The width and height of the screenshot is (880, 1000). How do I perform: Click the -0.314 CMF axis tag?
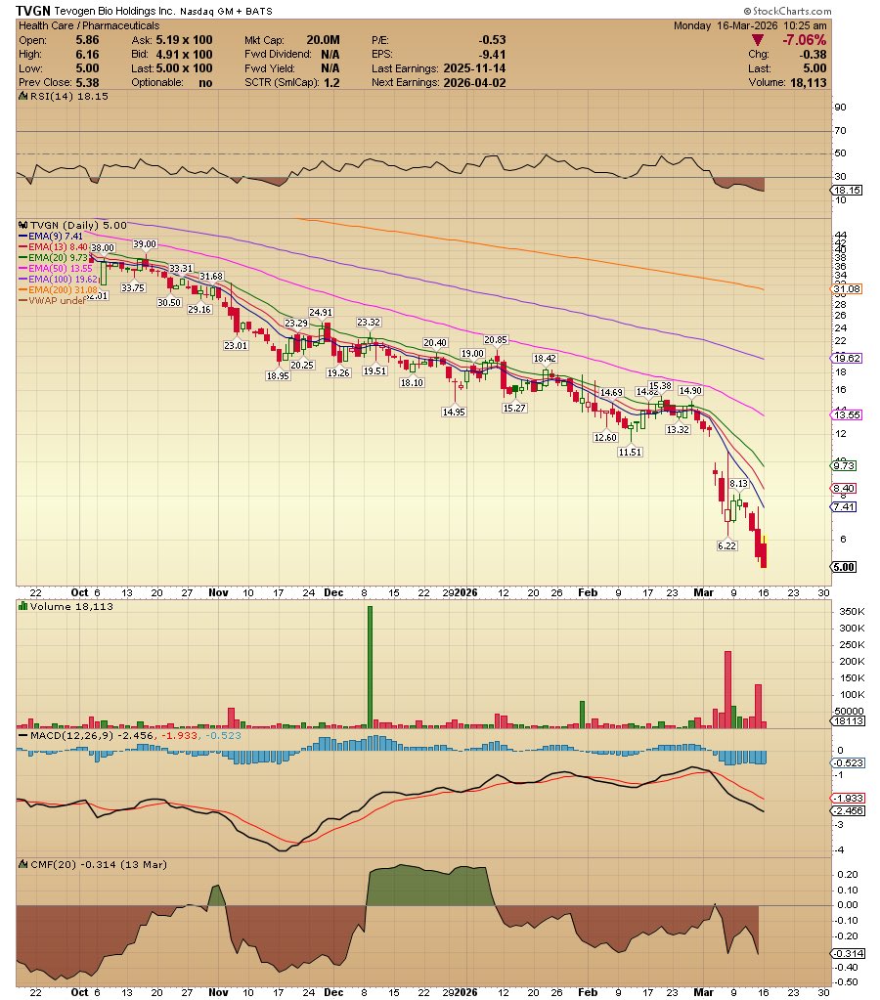click(x=848, y=953)
